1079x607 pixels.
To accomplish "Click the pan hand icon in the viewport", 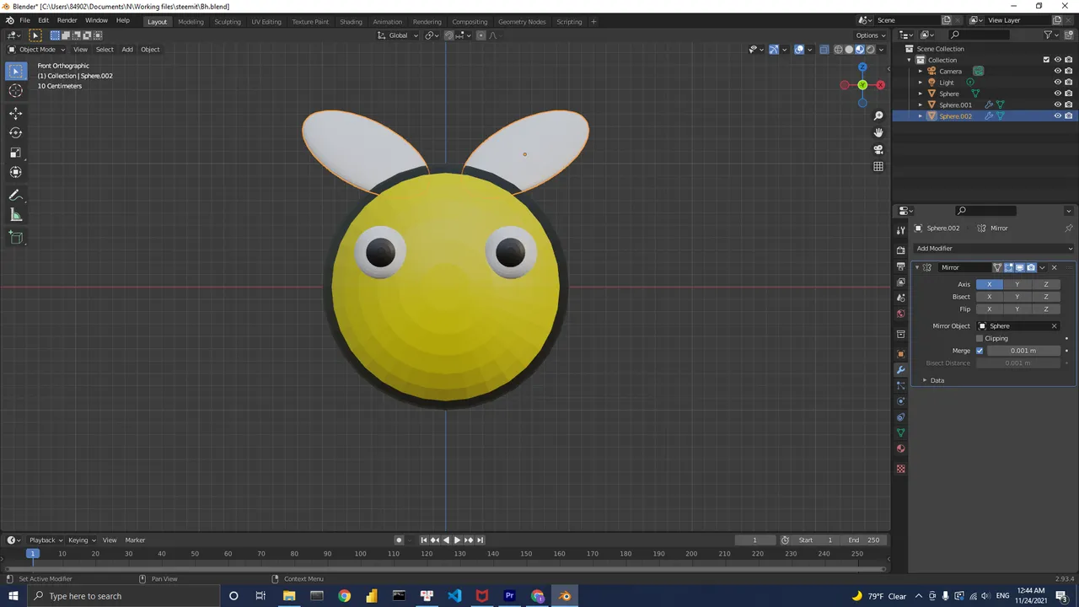I will (x=878, y=132).
